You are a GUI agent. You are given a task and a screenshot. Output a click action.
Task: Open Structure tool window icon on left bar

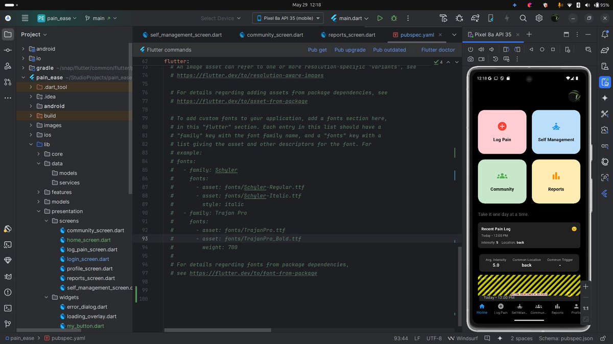coord(8,66)
